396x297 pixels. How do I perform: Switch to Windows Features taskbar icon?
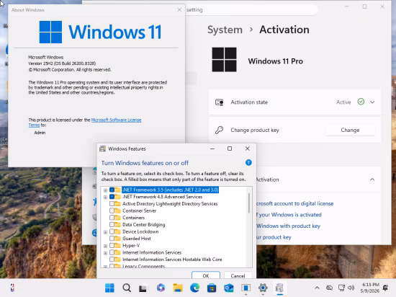pyautogui.click(x=279, y=288)
